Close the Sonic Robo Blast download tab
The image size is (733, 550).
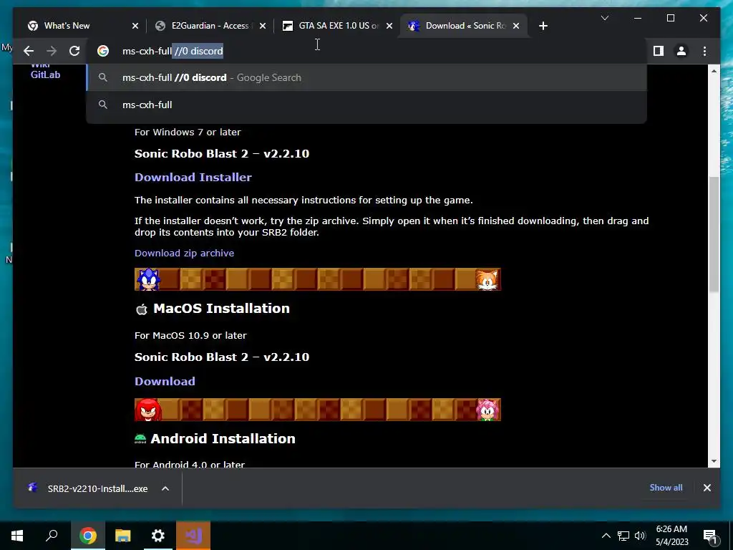(x=516, y=26)
